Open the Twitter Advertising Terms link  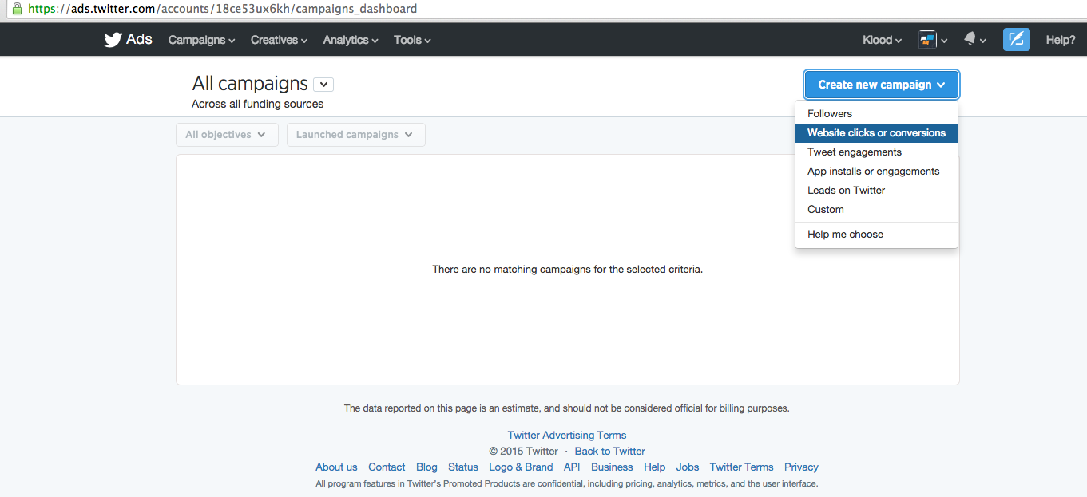click(566, 436)
